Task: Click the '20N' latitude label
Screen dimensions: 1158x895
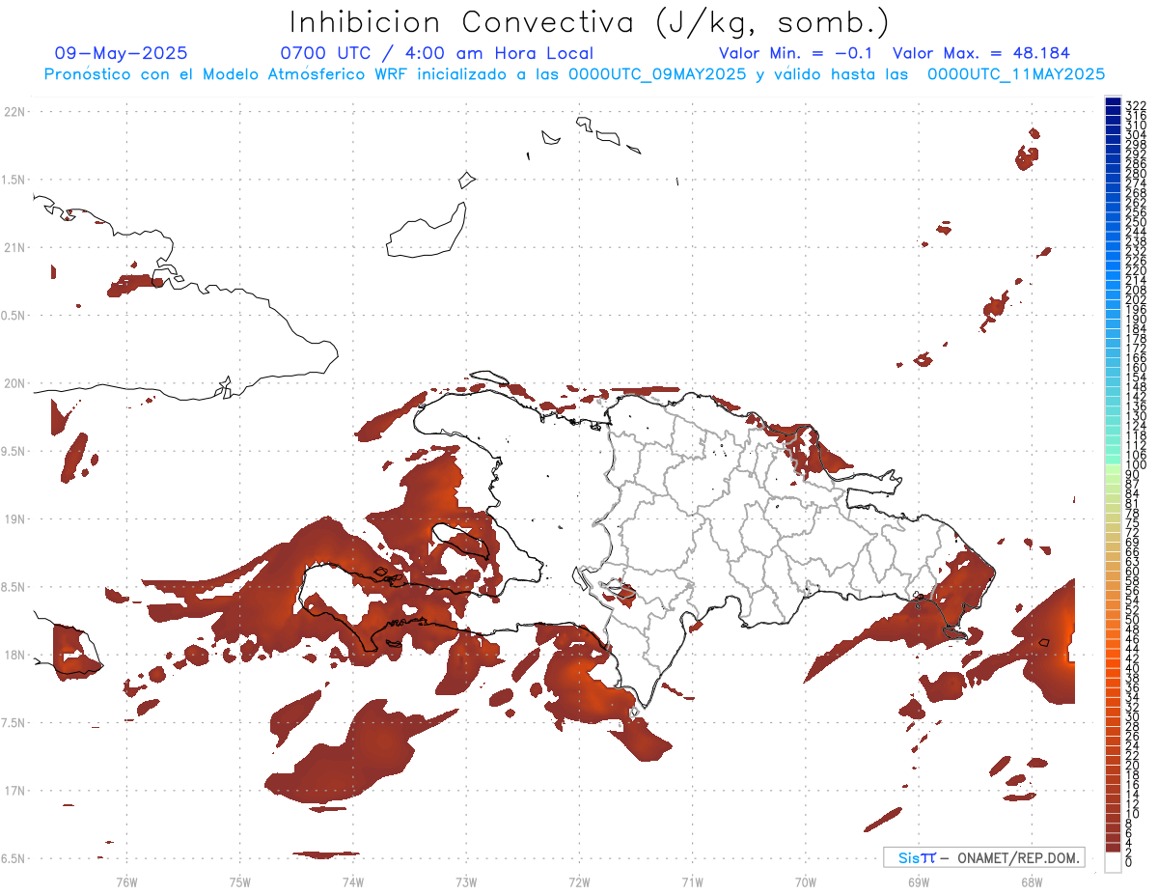Action: (14, 383)
